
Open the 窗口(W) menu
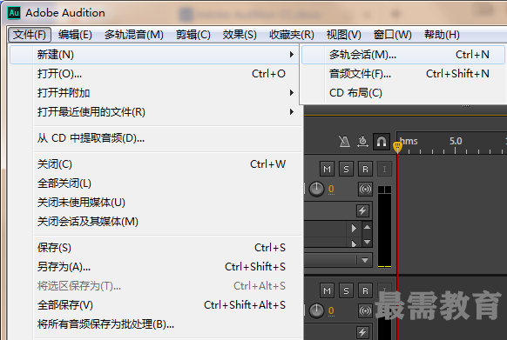pyautogui.click(x=393, y=35)
